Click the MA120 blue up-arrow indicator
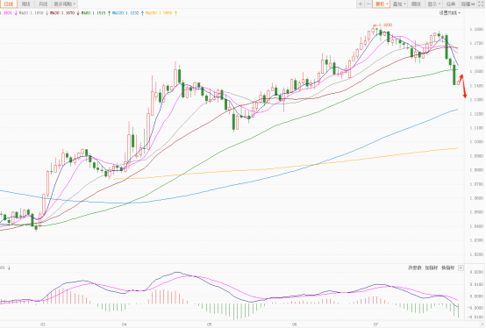486x328 pixels. pos(142,13)
